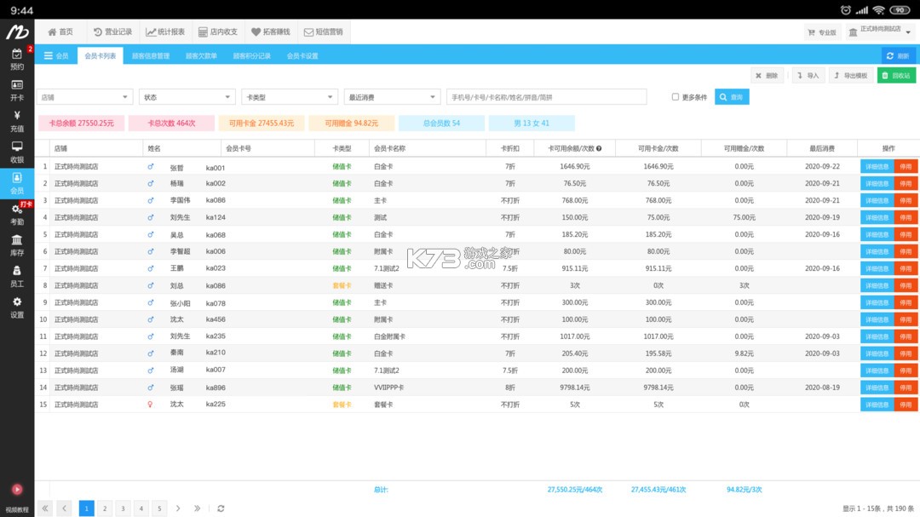Open 详细信息 for 张哲 ka001
Image resolution: width=920 pixels, height=517 pixels.
[x=877, y=167]
